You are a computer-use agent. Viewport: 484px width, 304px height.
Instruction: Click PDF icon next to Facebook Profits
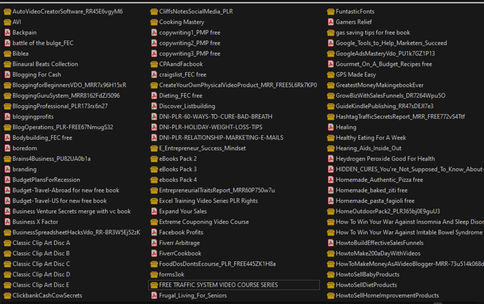click(154, 233)
